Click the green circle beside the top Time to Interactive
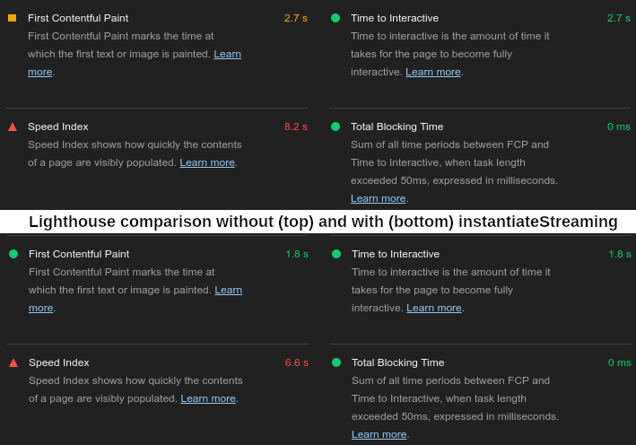The height and width of the screenshot is (445, 636). [x=335, y=18]
